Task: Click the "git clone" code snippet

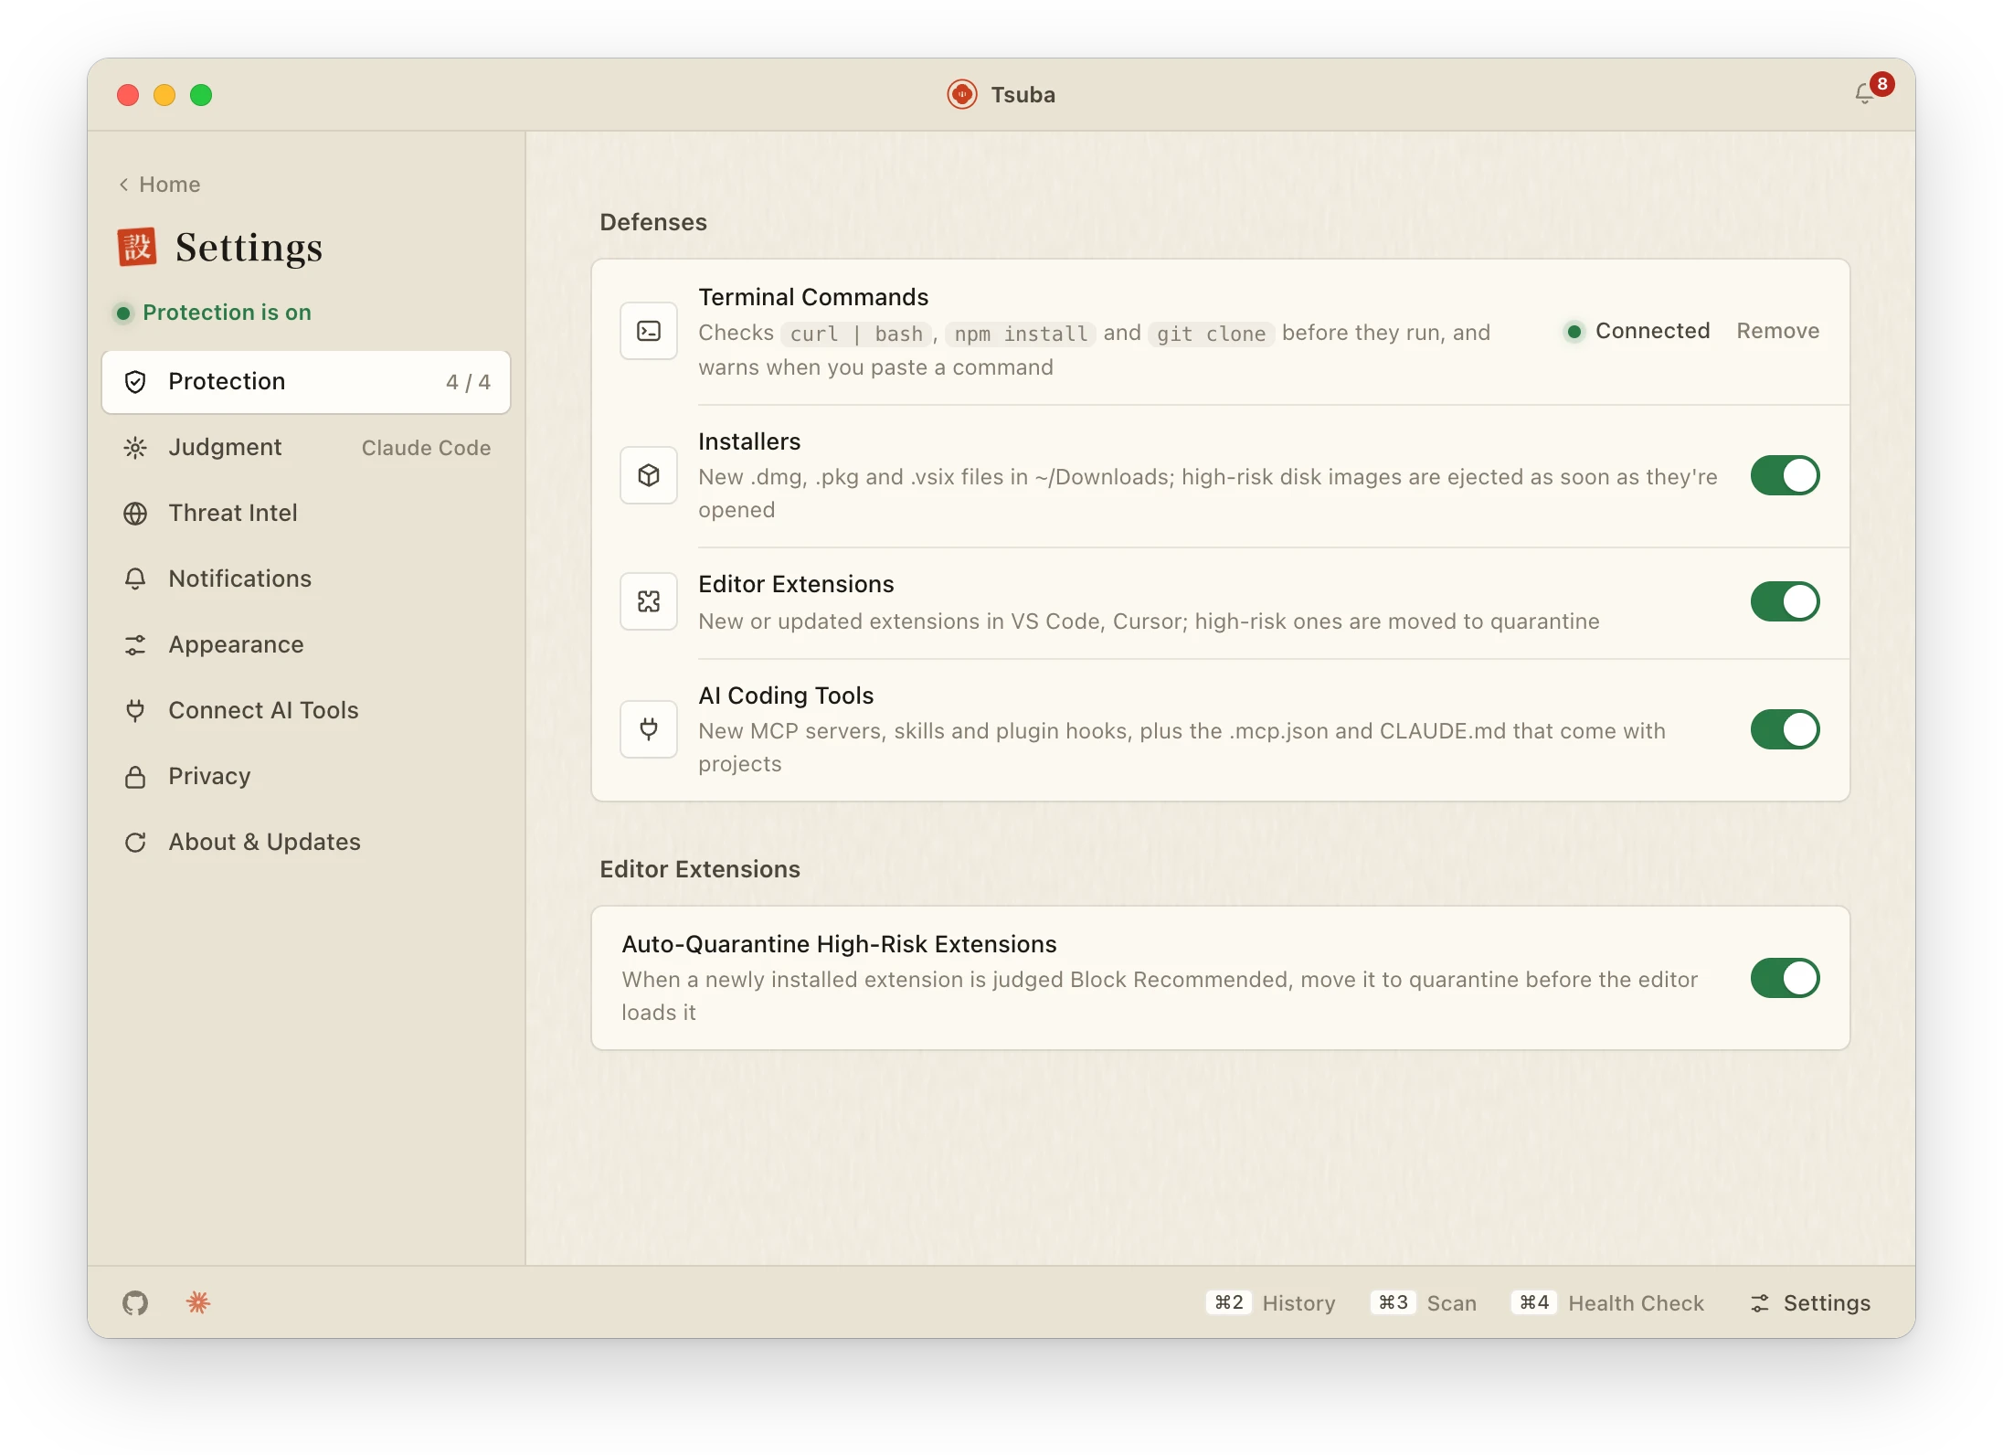Action: [1211, 334]
